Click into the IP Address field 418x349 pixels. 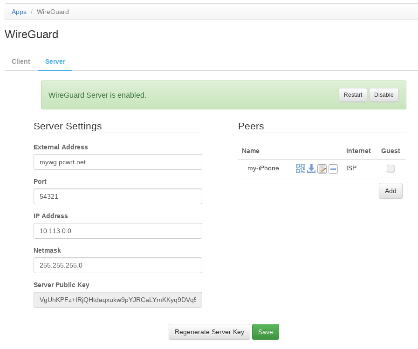tap(117, 231)
